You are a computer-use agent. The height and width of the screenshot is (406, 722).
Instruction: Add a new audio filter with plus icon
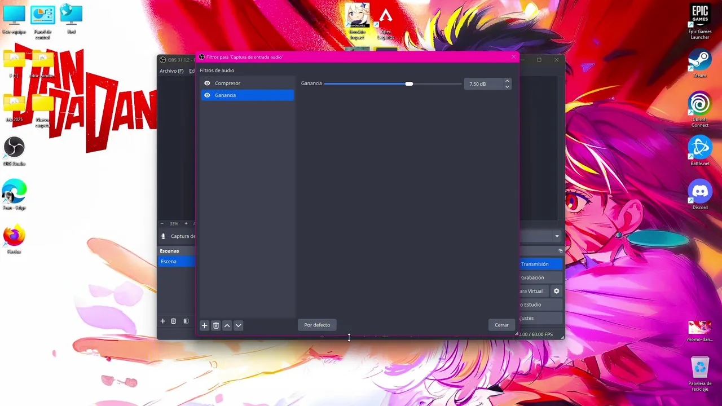click(x=205, y=325)
